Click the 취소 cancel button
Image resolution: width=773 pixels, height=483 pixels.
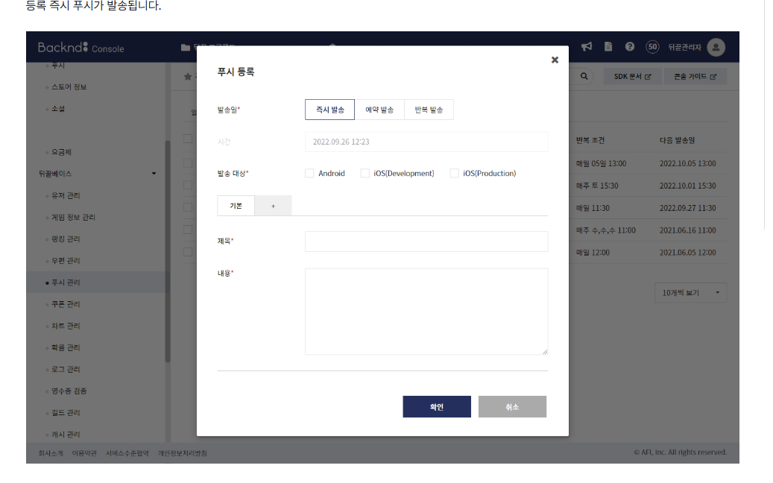512,407
